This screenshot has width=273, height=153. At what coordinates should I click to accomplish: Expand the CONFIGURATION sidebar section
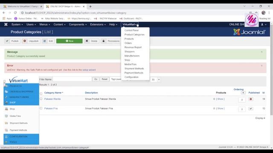click(21, 136)
